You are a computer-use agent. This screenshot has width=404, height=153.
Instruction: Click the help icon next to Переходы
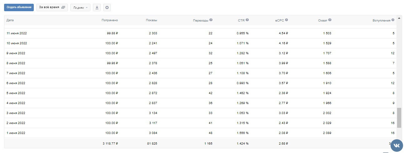coord(211,20)
